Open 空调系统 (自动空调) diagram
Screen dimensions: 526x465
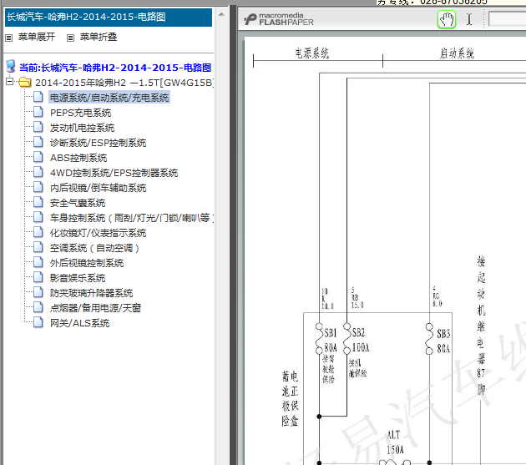coord(94,248)
